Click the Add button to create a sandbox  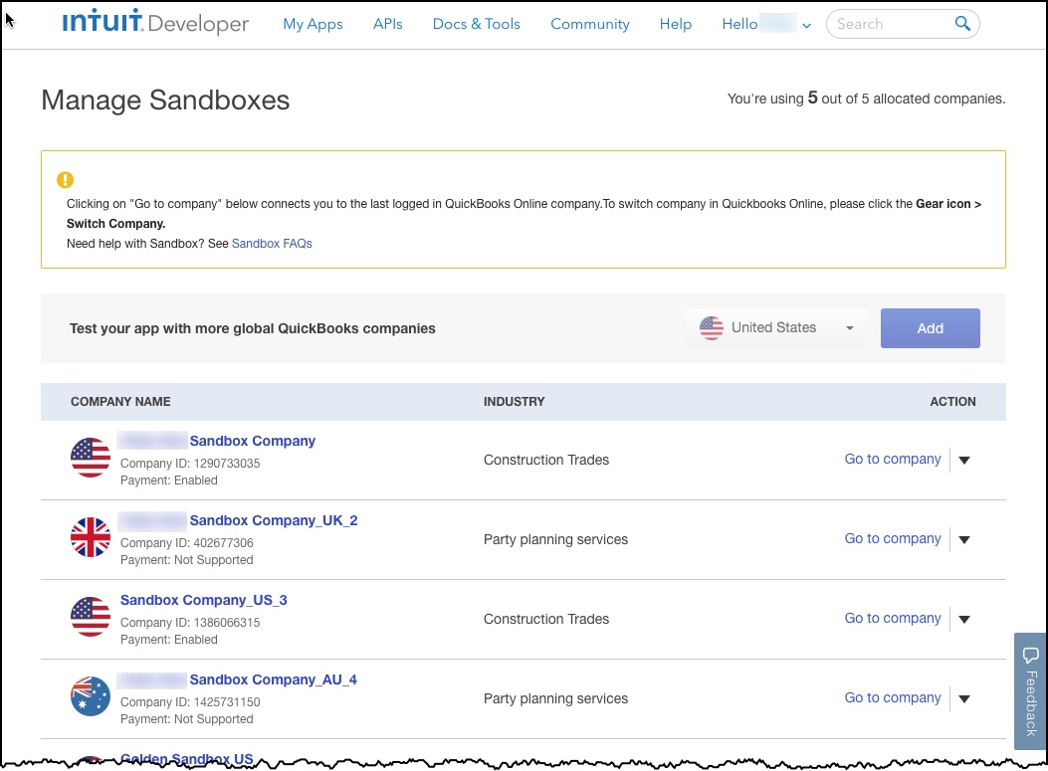930,327
